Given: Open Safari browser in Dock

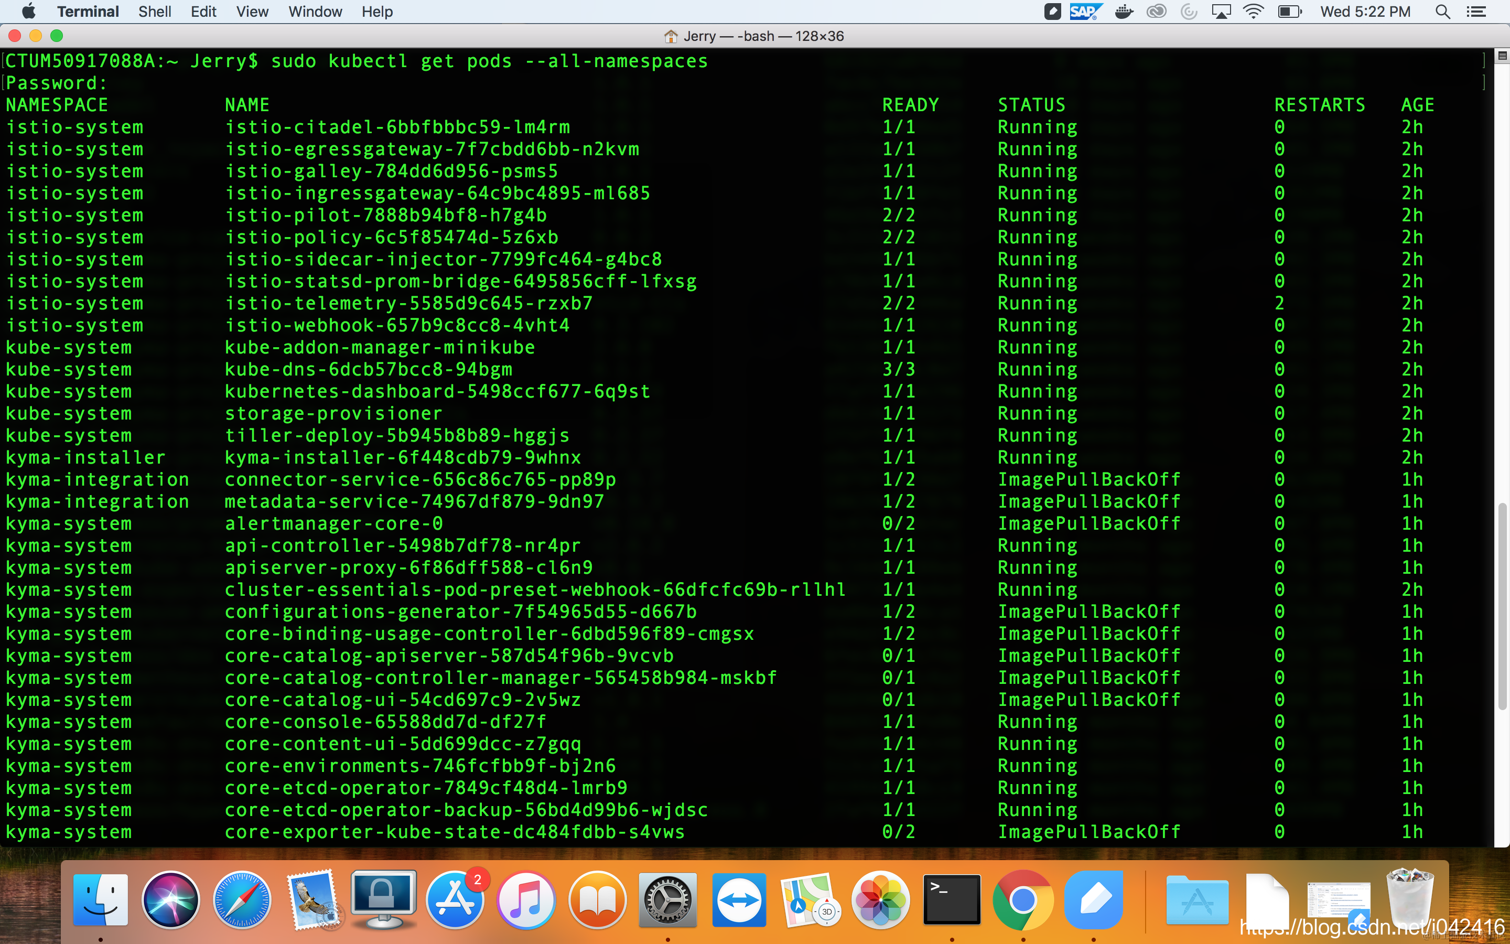Looking at the screenshot, I should point(242,899).
